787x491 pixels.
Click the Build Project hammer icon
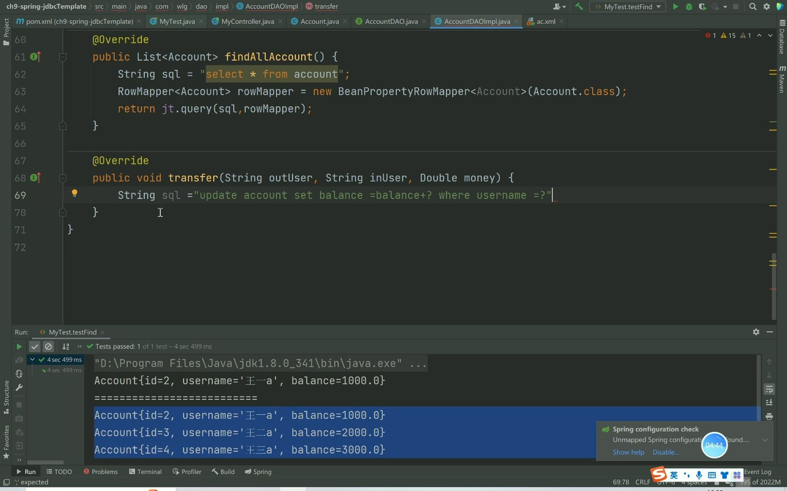(x=579, y=6)
